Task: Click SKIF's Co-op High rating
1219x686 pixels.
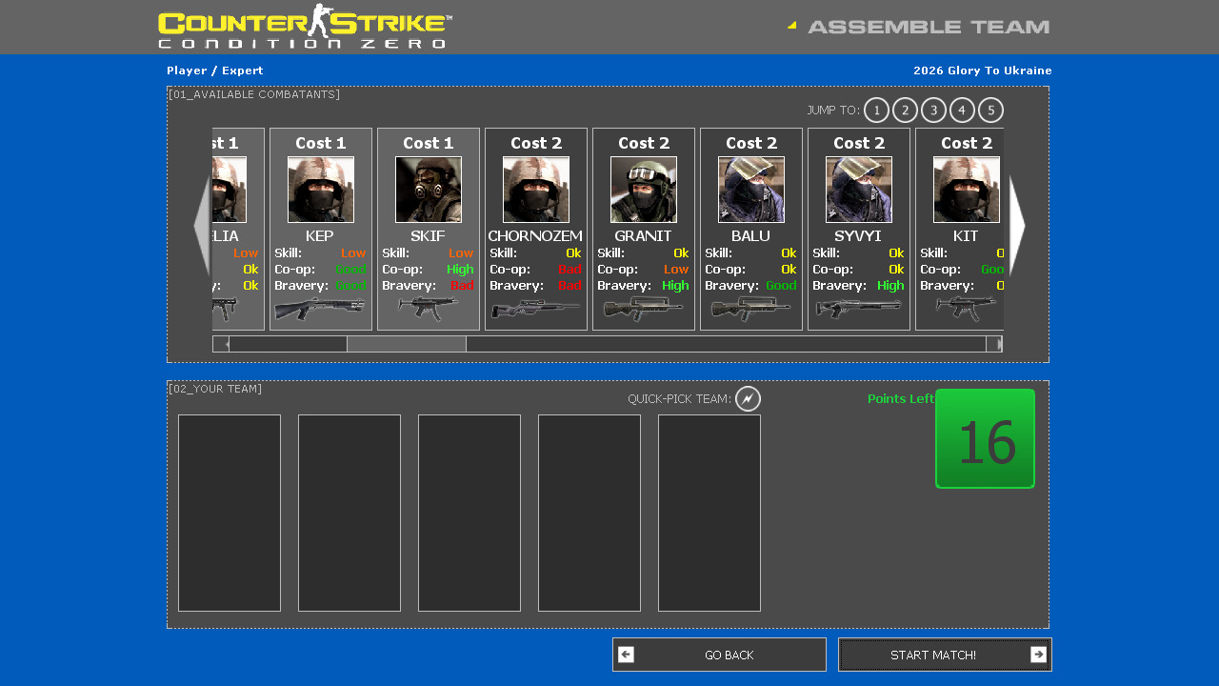Action: click(x=460, y=270)
